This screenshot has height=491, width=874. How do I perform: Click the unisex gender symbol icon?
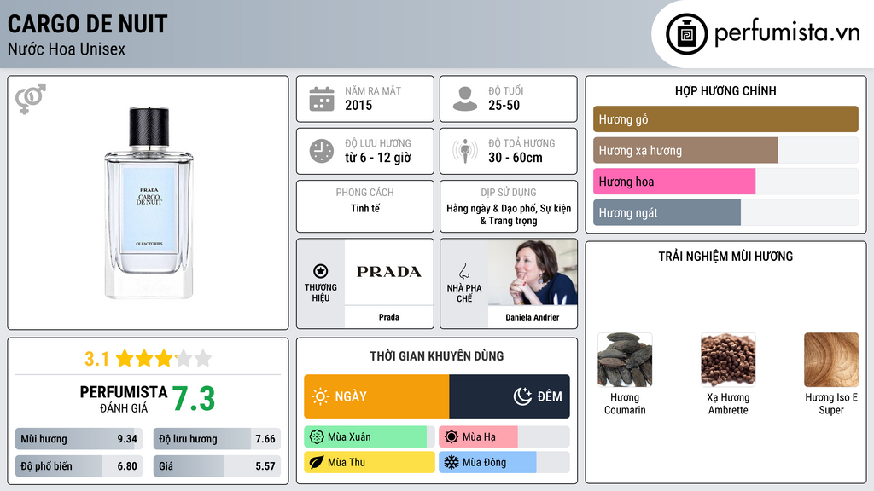[x=31, y=99]
